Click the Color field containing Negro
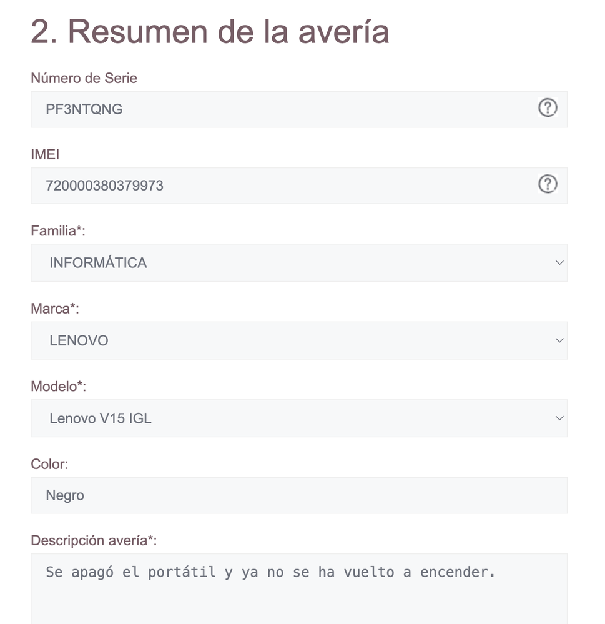Image resolution: width=605 pixels, height=624 pixels. point(298,496)
